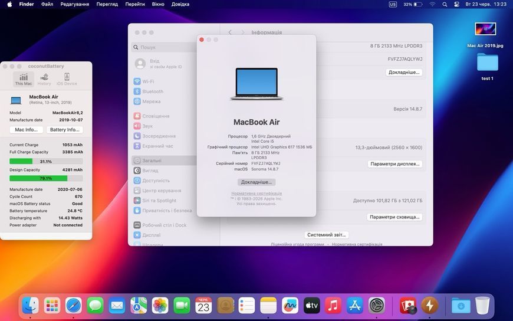The width and height of the screenshot is (513, 321).
Task: Open the Довідка menu
Action: (180, 4)
